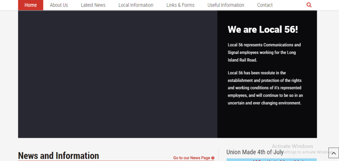Click the light blue image below Union Made

coord(271,160)
